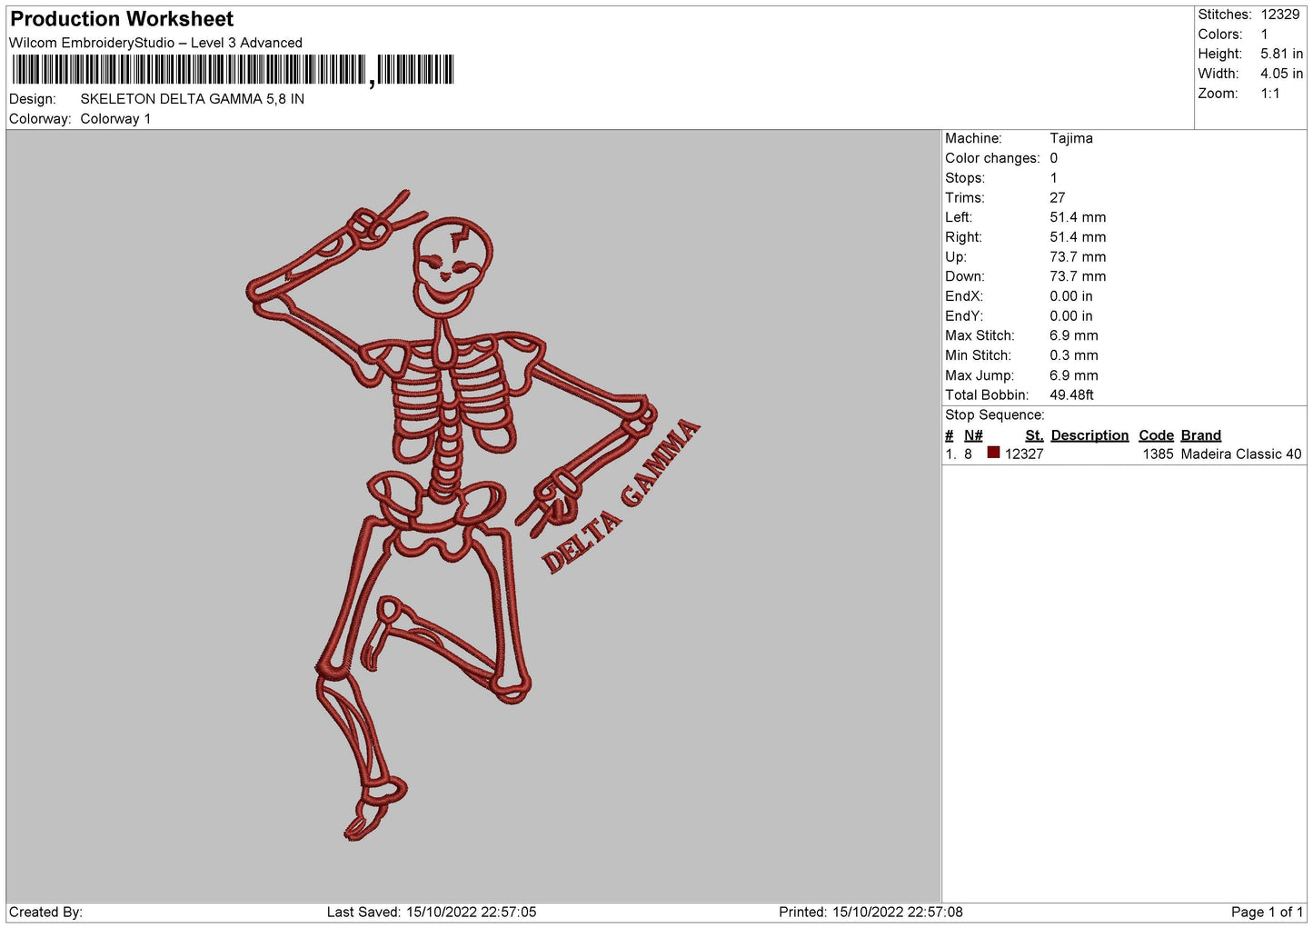The height and width of the screenshot is (928, 1313).
Task: Click the 'Last Saved: 15/10/2022 22:57:05' text
Action: coord(432,913)
